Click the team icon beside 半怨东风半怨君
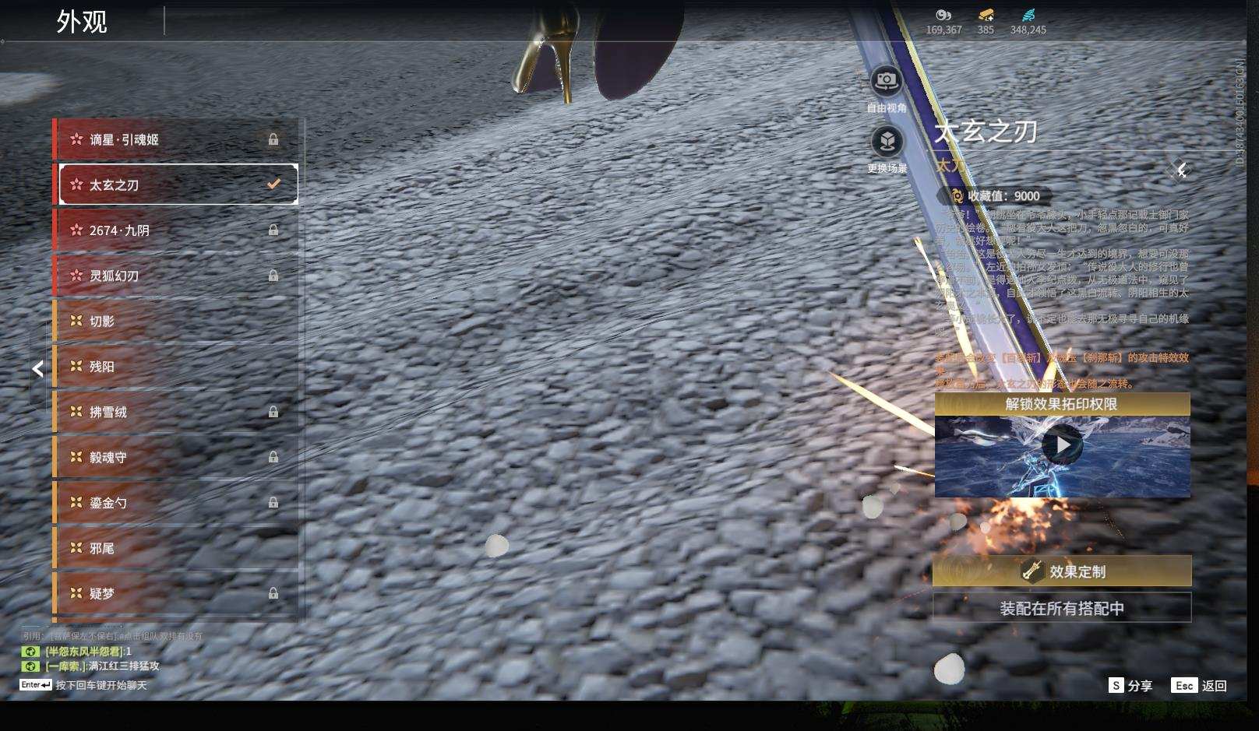The height and width of the screenshot is (731, 1259). [x=30, y=652]
